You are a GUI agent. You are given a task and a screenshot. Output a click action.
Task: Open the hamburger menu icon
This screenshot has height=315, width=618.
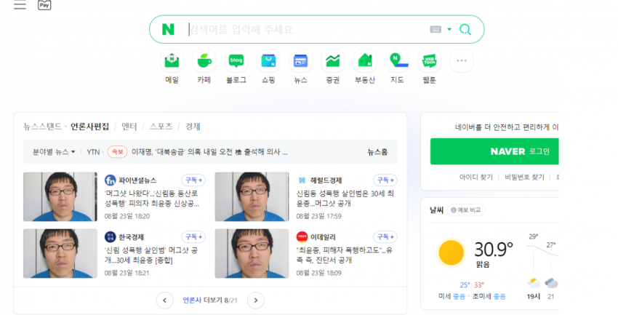coord(20,5)
